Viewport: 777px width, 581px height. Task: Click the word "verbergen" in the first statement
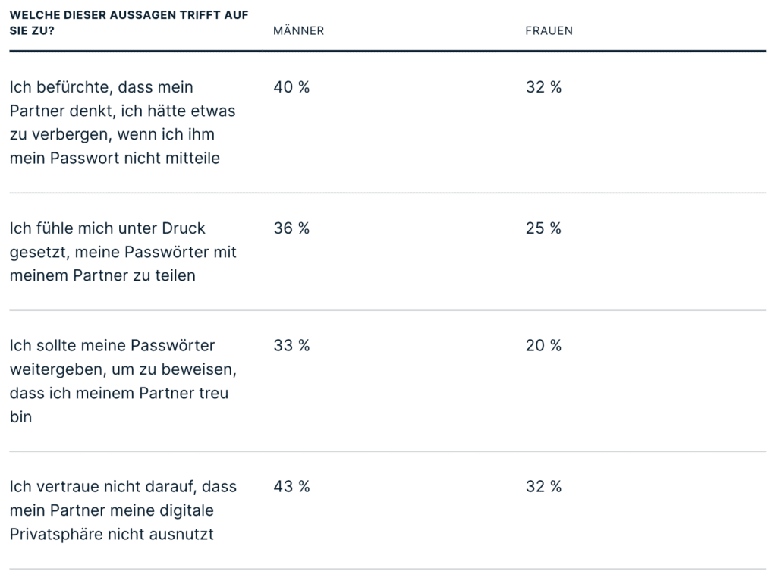65,135
